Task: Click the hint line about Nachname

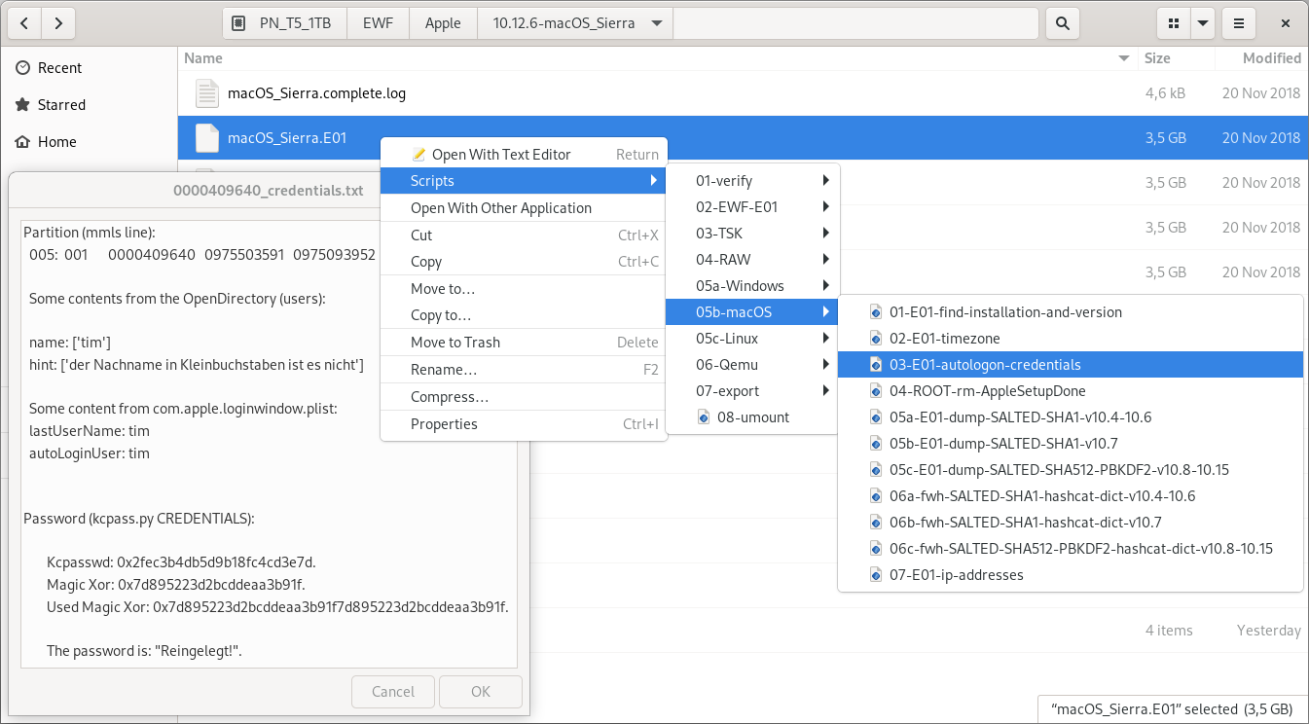Action: [x=197, y=365]
